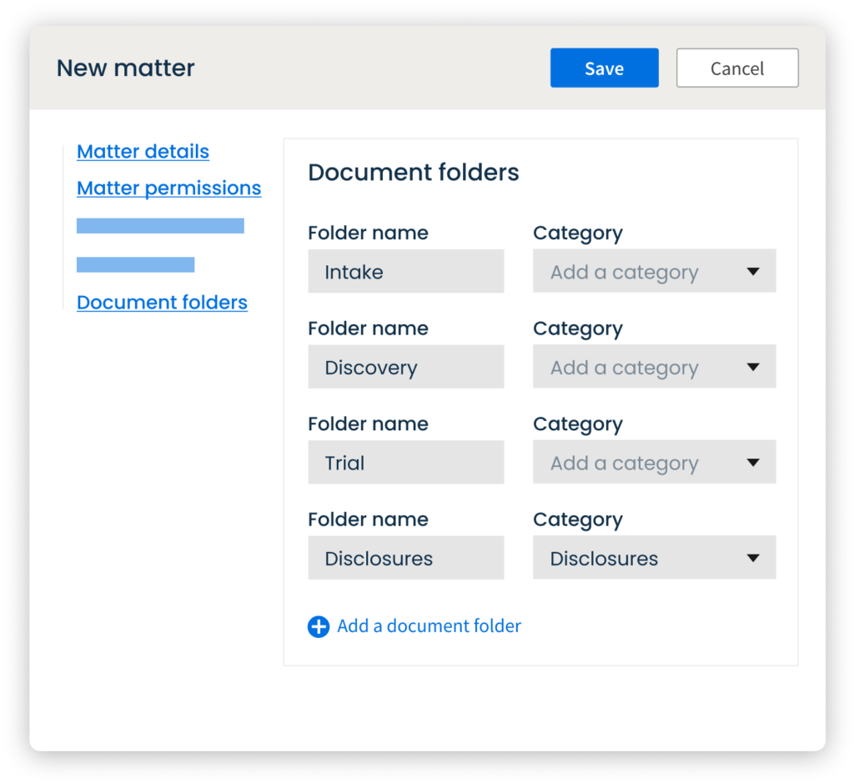Cancel the new matter dialog
This screenshot has width=854, height=783.
click(x=737, y=68)
